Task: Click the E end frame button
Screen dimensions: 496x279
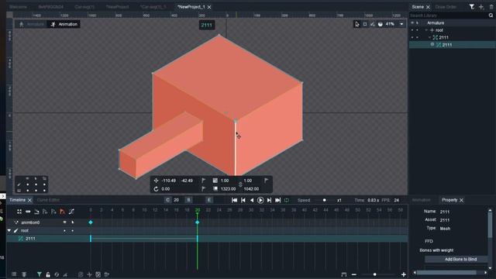Action: (208, 200)
